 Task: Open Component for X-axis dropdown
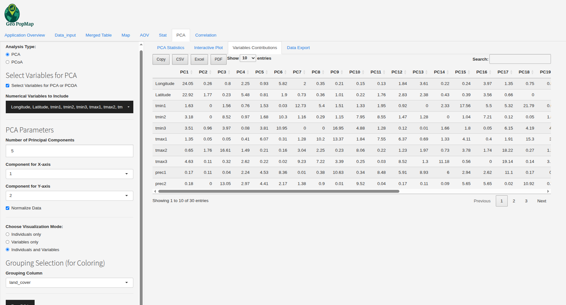[70, 174]
